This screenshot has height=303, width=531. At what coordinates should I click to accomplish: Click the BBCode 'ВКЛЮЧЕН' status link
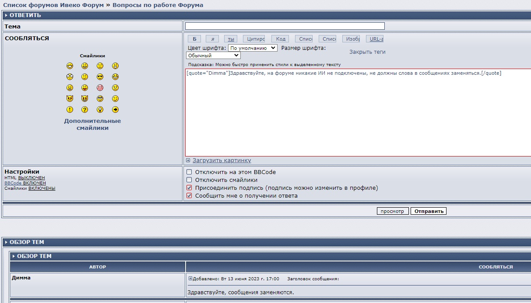click(35, 183)
